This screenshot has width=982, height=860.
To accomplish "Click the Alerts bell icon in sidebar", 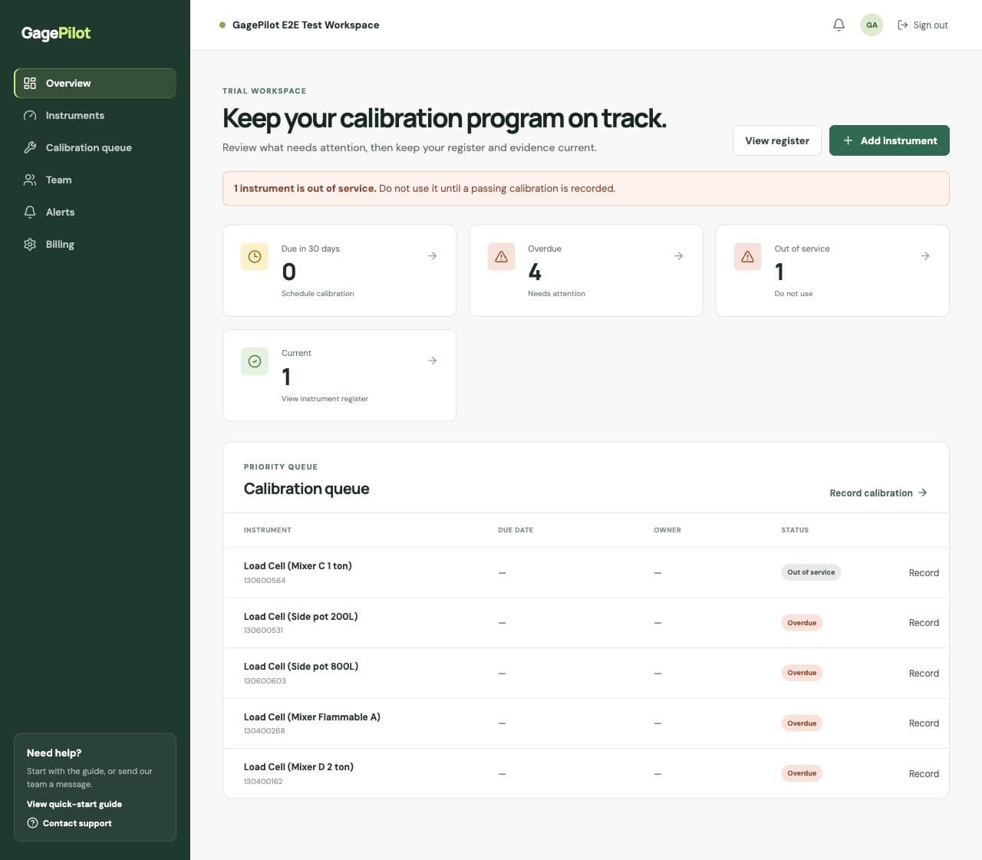I will pos(30,212).
